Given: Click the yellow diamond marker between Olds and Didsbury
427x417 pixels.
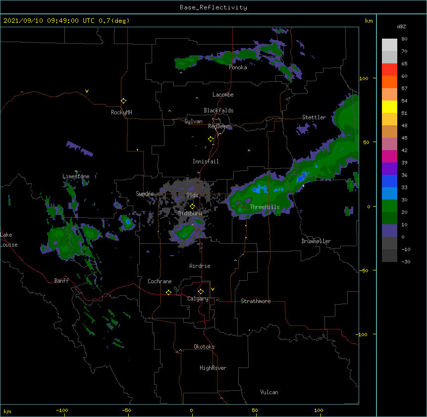Looking at the screenshot, I should coord(192,207).
